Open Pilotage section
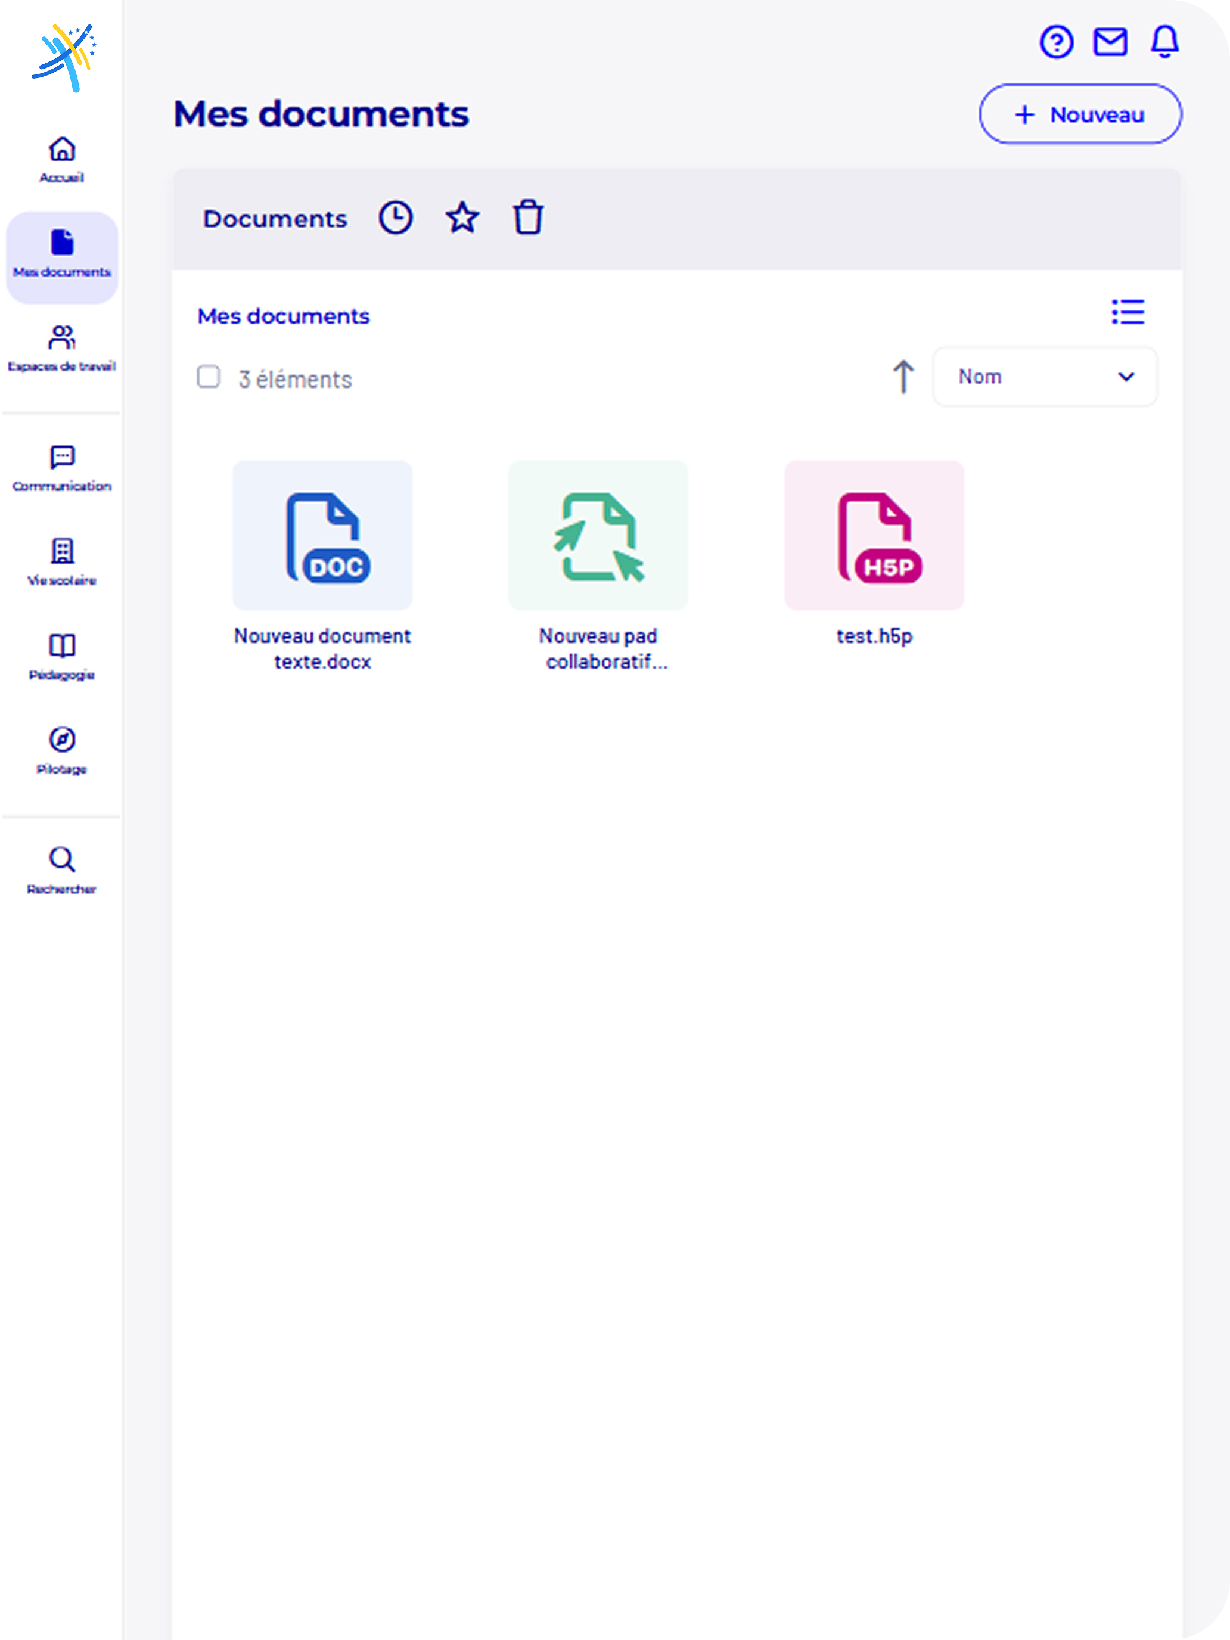The image size is (1230, 1640). pos(61,751)
